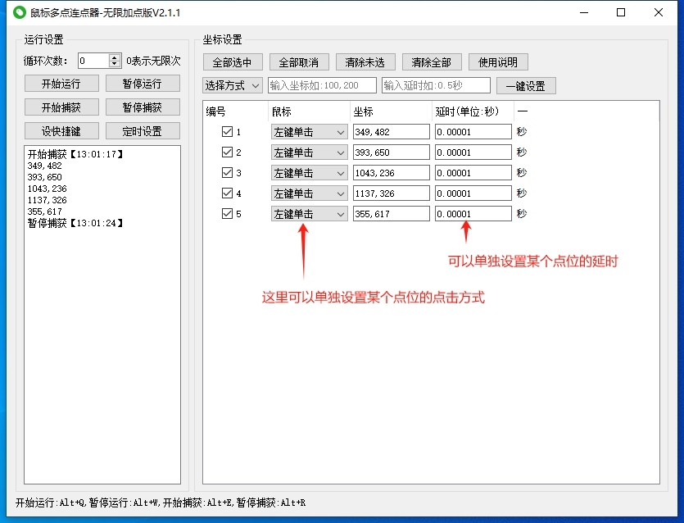Image resolution: width=684 pixels, height=523 pixels.
Task: Increase the 循环次数 loop count stepper
Action: [115, 57]
